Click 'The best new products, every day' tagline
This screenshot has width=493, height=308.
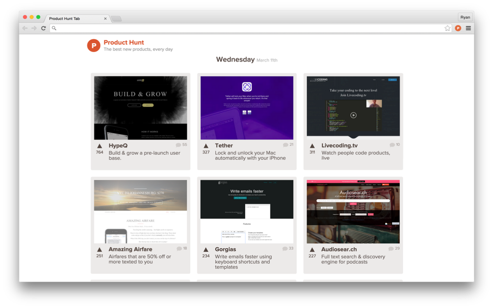138,49
